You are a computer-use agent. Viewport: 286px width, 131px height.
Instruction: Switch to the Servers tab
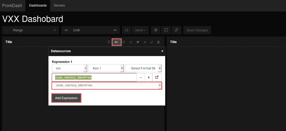coord(59,5)
